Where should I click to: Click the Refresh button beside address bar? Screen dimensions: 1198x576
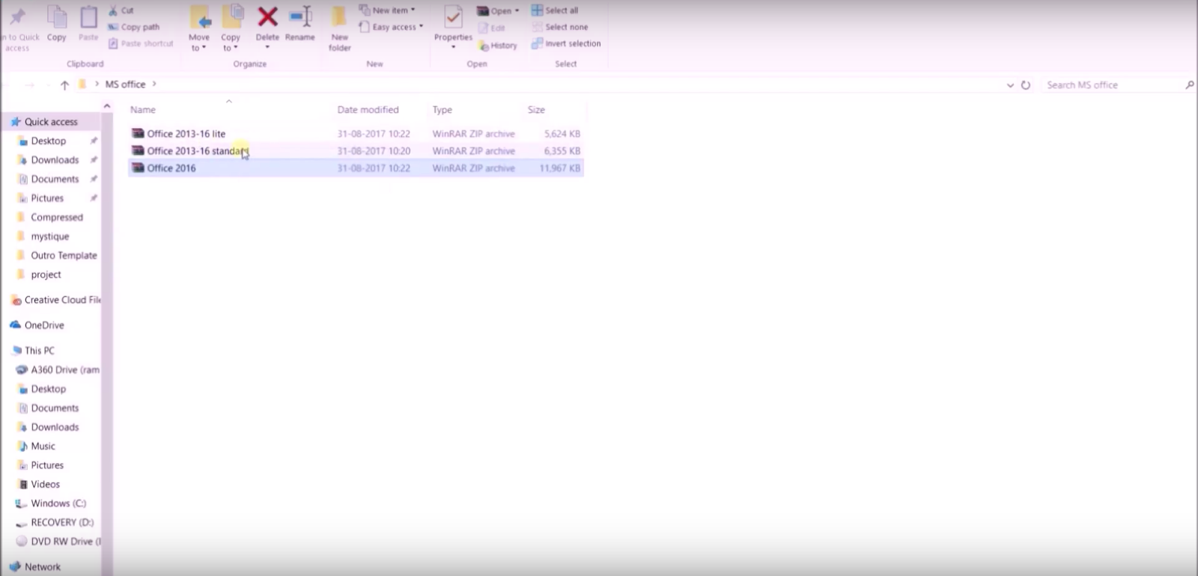(1026, 85)
